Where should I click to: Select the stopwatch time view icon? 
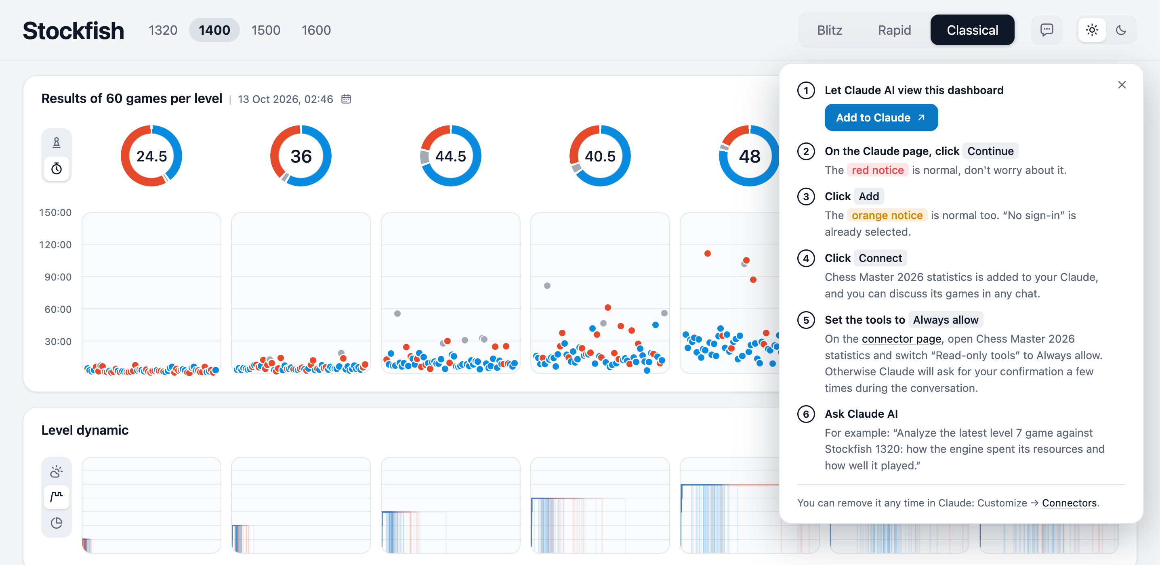pyautogui.click(x=56, y=169)
